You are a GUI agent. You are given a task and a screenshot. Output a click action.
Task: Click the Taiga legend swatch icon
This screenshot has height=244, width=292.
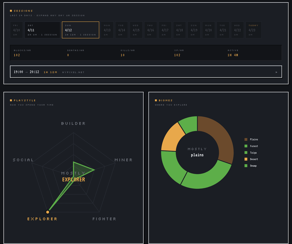click(x=246, y=153)
